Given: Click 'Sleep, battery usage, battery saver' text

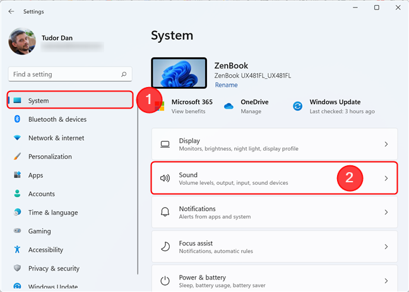Looking at the screenshot, I should [222, 285].
